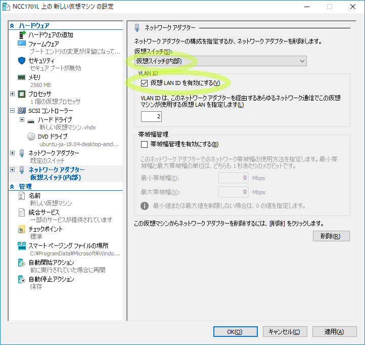Click the 名前 document icon
365x345 pixels.
click(21, 196)
